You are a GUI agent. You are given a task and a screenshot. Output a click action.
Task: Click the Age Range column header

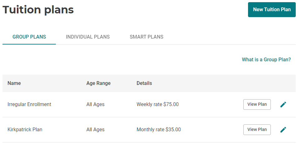tap(98, 83)
